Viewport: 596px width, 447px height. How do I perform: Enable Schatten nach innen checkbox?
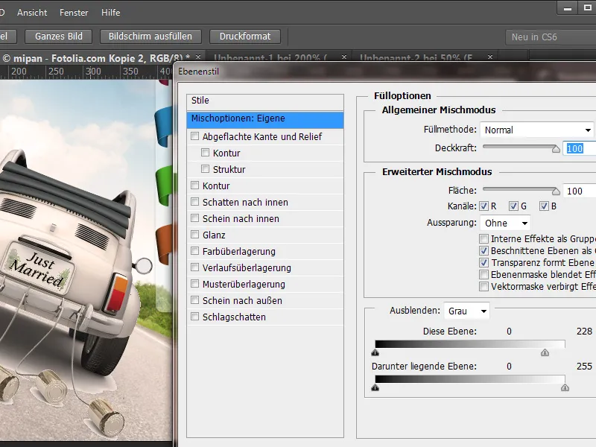194,201
